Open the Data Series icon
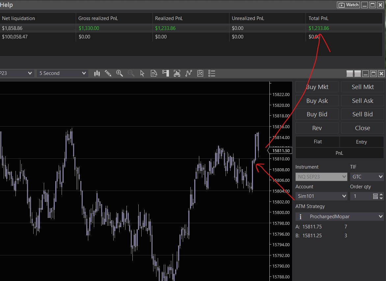386x281 pixels. tap(177, 73)
